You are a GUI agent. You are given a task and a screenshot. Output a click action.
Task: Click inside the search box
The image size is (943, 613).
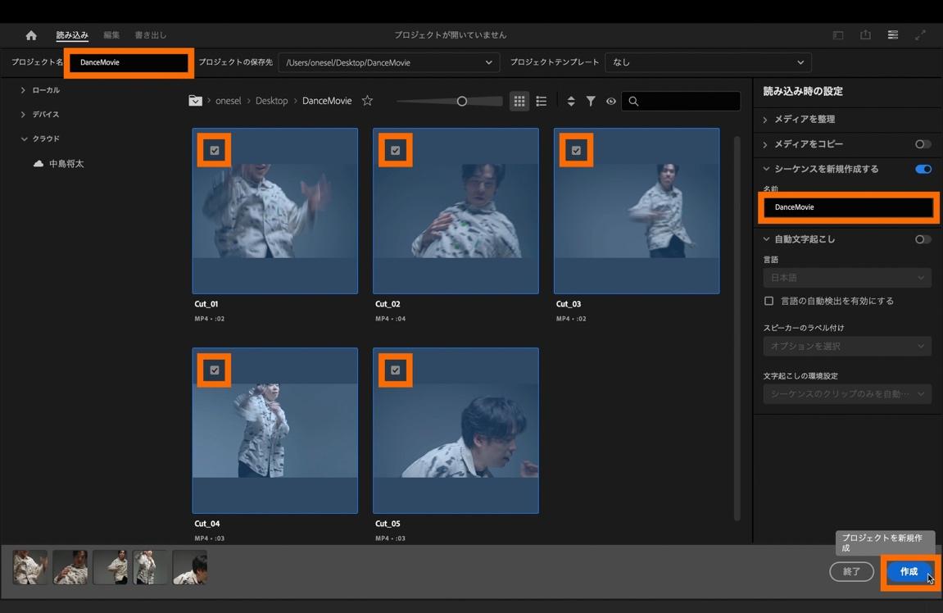point(681,101)
